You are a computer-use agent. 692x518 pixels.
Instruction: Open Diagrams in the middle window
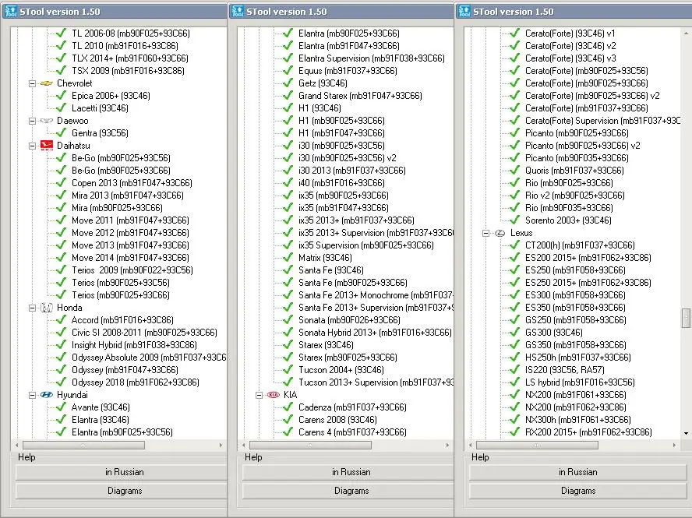tap(348, 491)
